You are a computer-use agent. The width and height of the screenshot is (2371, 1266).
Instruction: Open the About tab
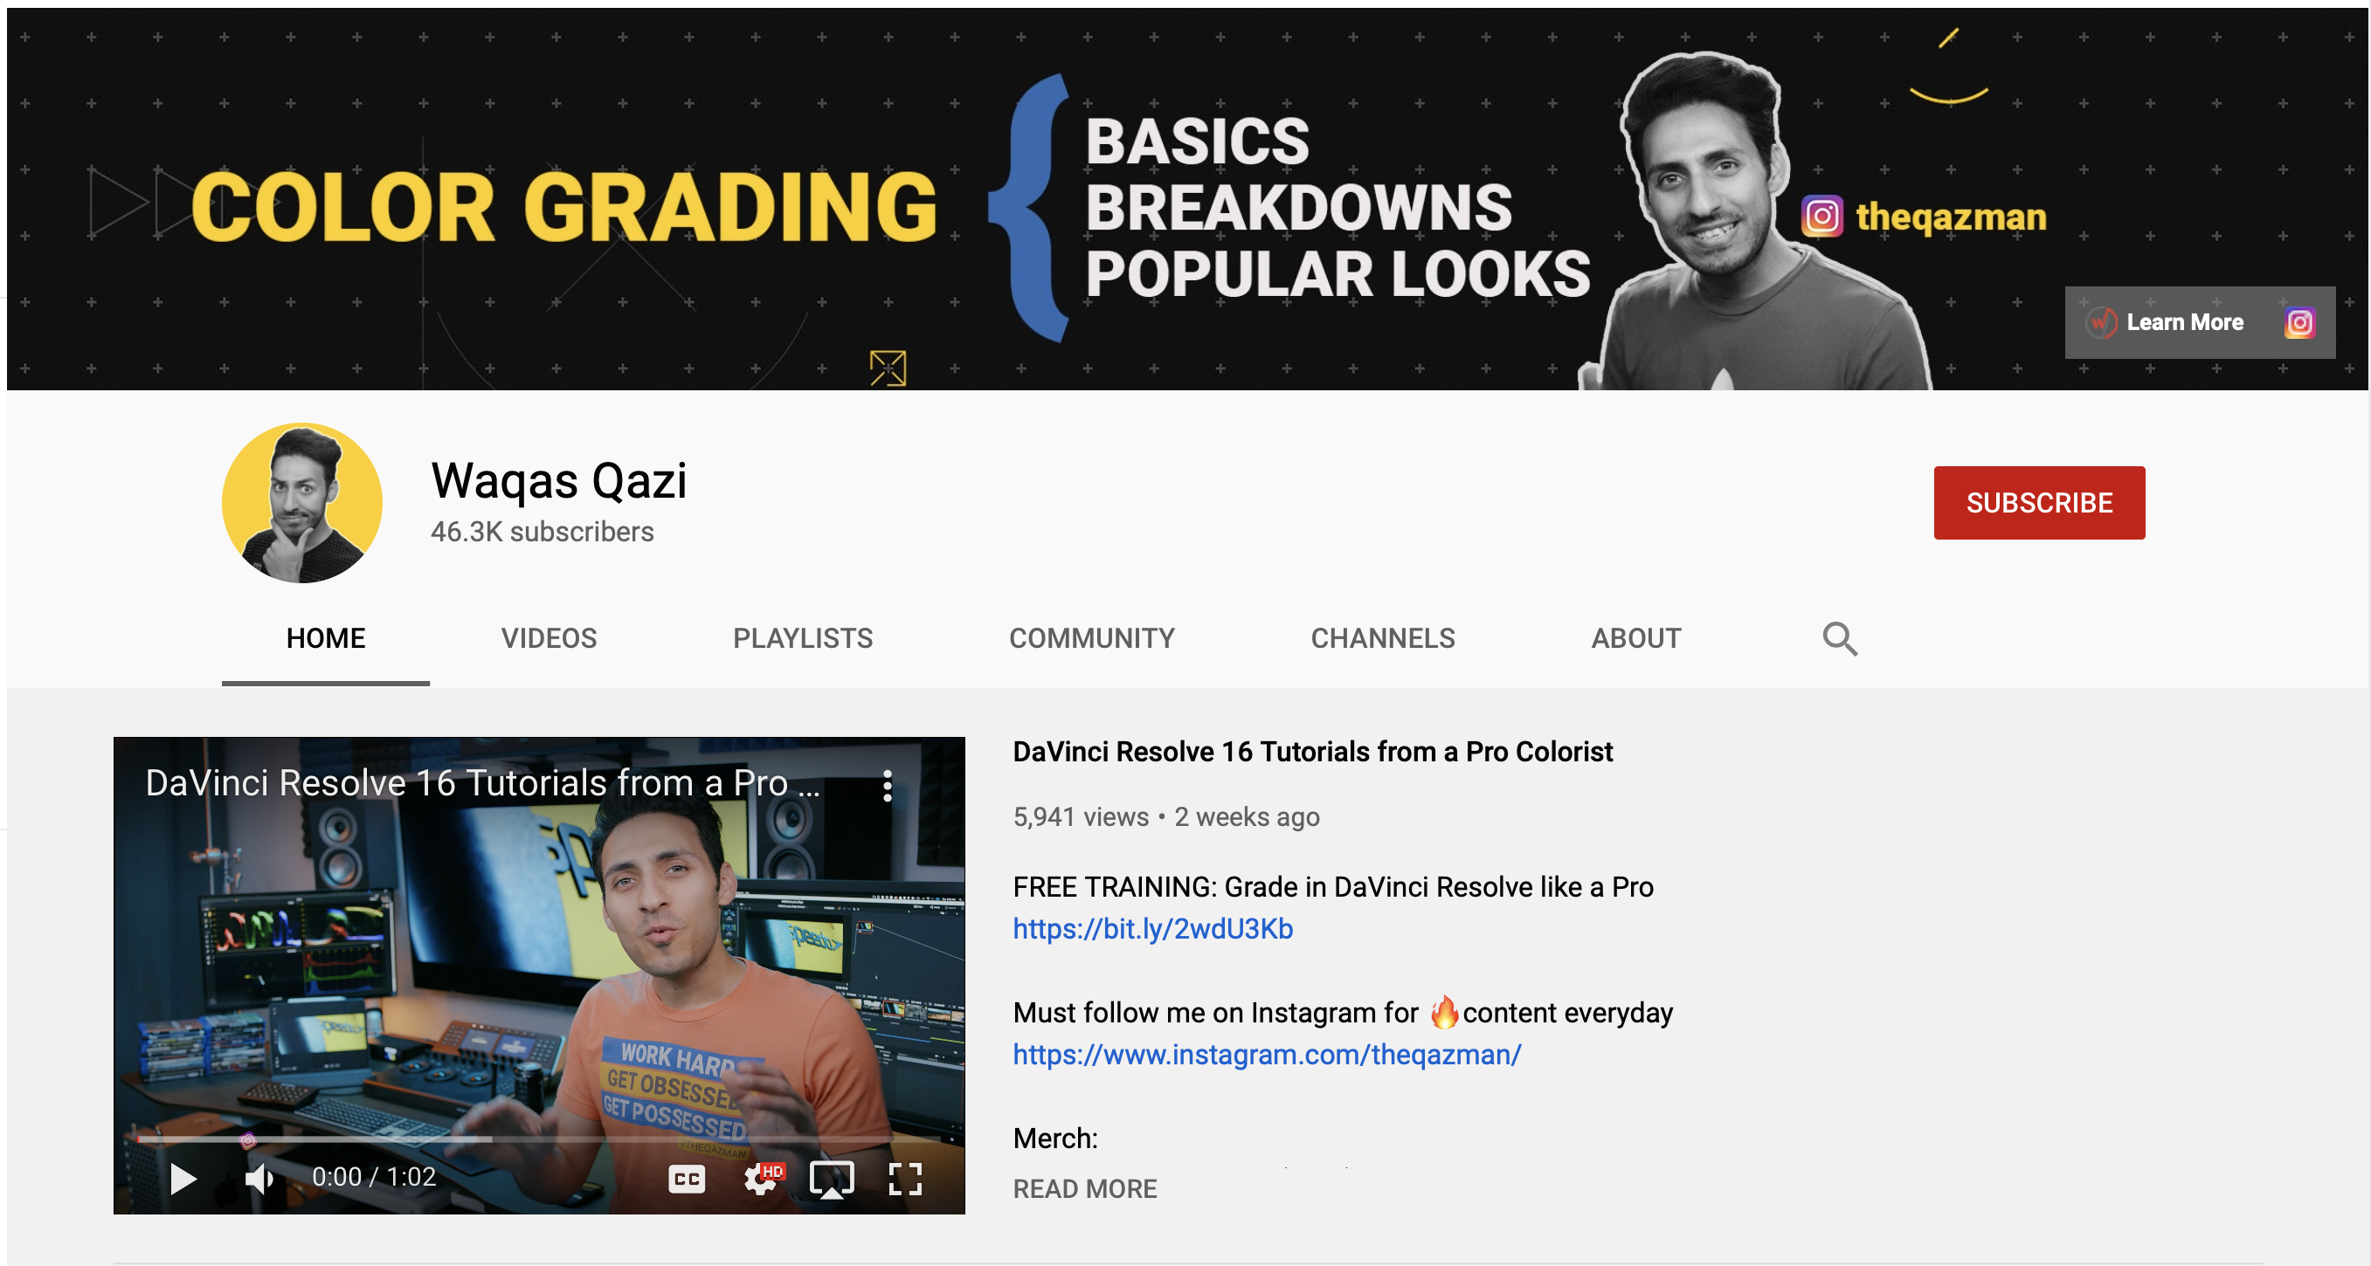pos(1635,638)
